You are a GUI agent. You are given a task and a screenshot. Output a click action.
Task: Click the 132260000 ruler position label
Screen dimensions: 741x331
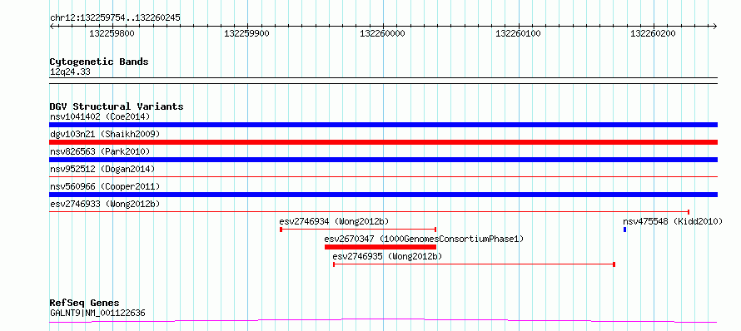(x=382, y=33)
